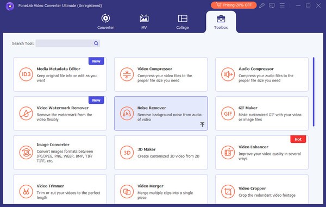326x207 pixels.
Task: Select the Toolbox tab
Action: click(x=221, y=22)
